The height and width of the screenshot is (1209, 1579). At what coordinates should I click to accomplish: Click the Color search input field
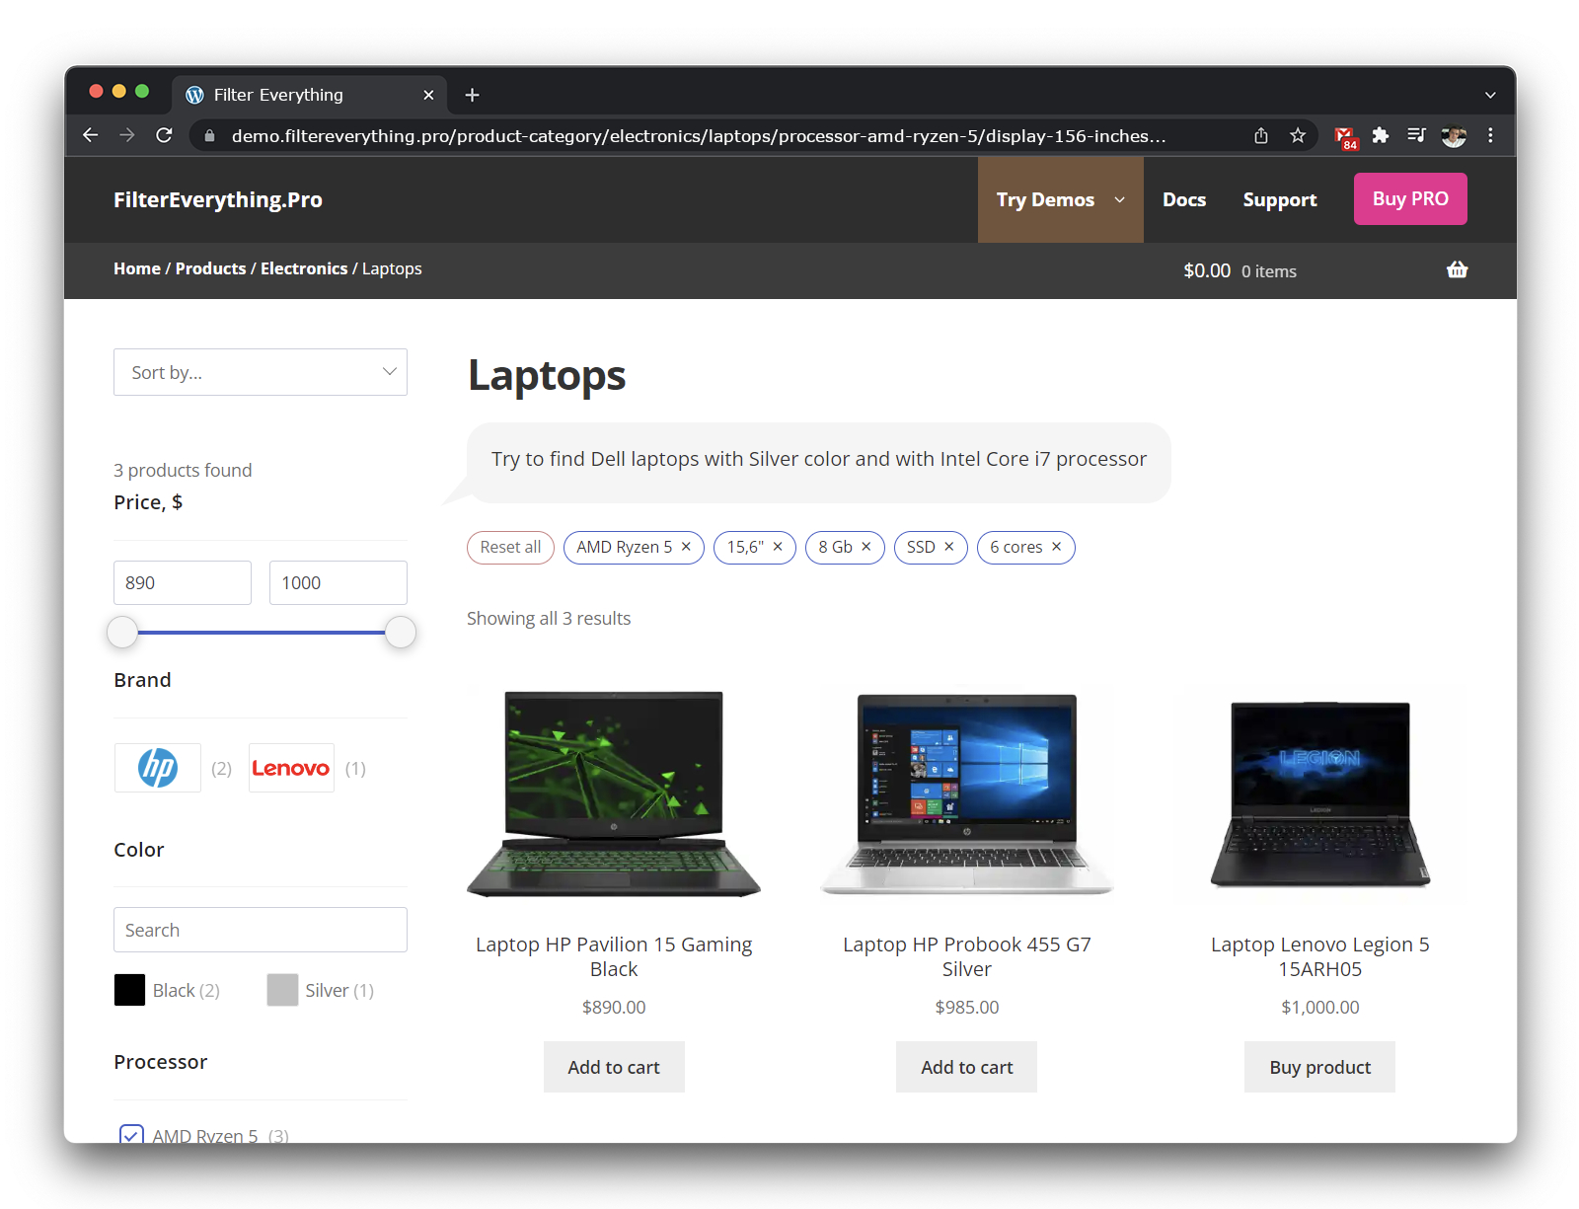tap(261, 930)
